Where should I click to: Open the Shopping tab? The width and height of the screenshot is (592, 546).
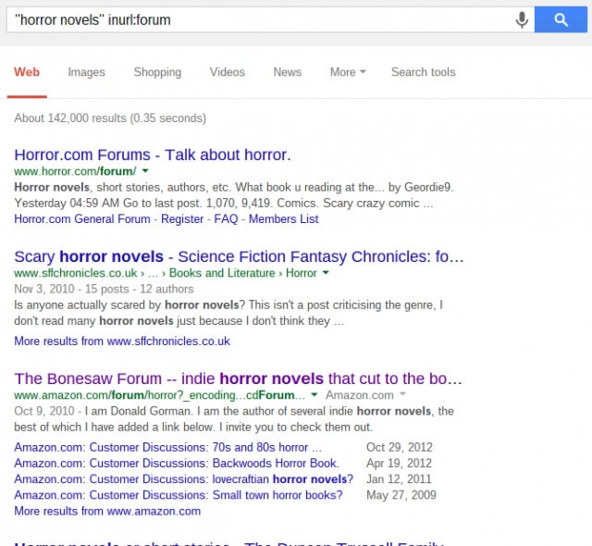(157, 72)
